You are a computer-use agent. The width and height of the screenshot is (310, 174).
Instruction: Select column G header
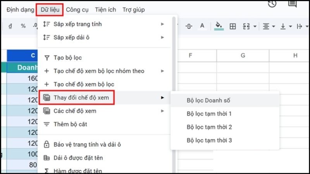coord(243,55)
